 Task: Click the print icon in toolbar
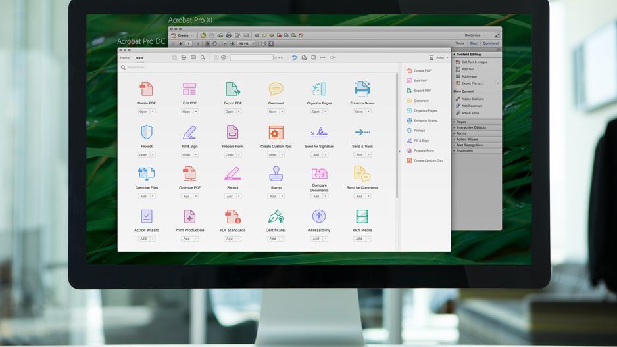(x=184, y=57)
